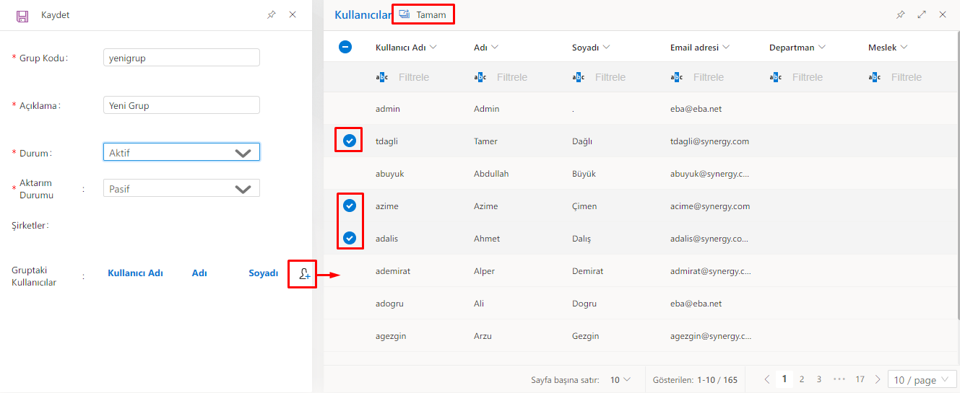Click the Kaydet save icon
Screen dimensions: 960x393
[x=22, y=15]
